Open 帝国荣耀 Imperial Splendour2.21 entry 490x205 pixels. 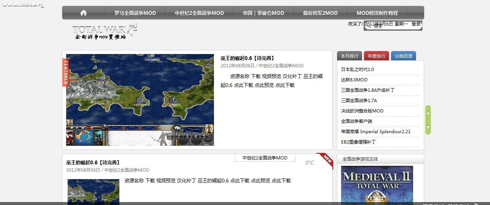coord(376,131)
